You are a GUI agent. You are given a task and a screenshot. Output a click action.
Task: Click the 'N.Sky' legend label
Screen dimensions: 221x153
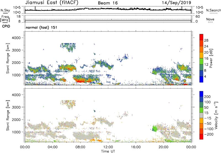point(5,10)
